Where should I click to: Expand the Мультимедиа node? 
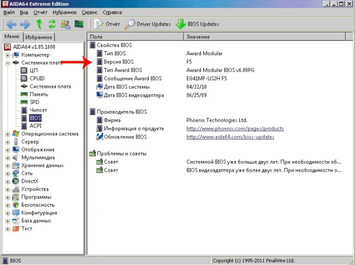[x=7, y=158]
